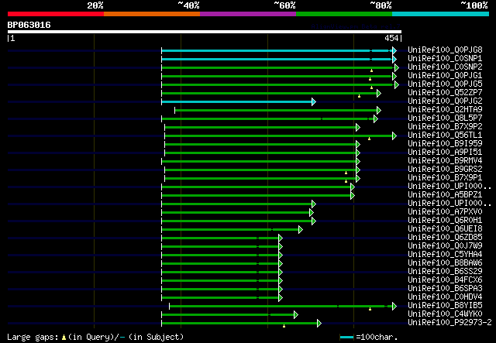Click the green alignment bar of UniRef100_Q2HTA9
Viewport: 496px width, 343px height.
pos(276,110)
